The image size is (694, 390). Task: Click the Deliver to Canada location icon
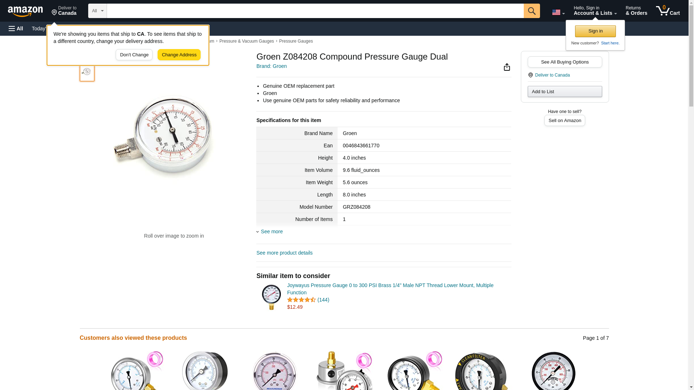point(530,75)
